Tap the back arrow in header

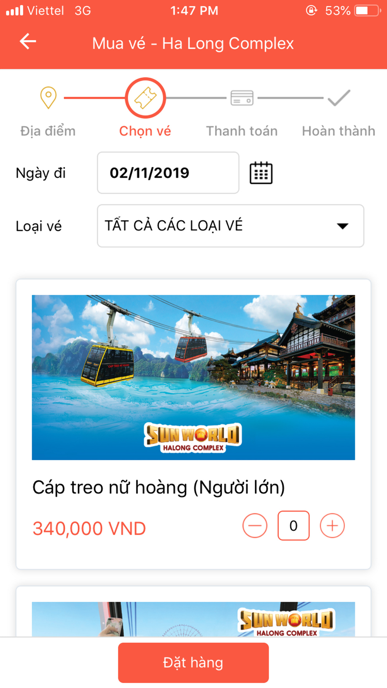(28, 41)
